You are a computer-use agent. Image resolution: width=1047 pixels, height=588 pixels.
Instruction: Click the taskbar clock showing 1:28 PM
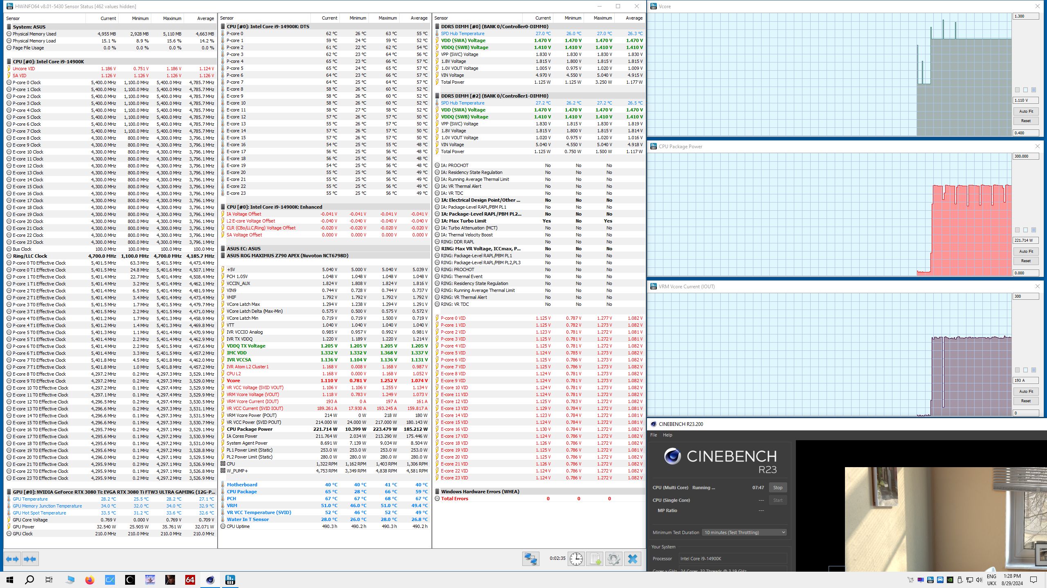pyautogui.click(x=1012, y=580)
